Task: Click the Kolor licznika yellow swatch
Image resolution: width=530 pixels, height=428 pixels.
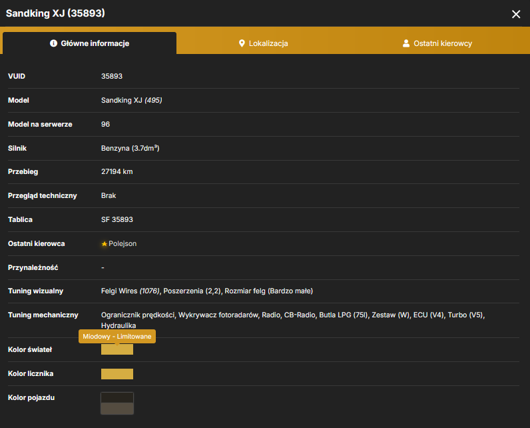Action: coord(117,374)
